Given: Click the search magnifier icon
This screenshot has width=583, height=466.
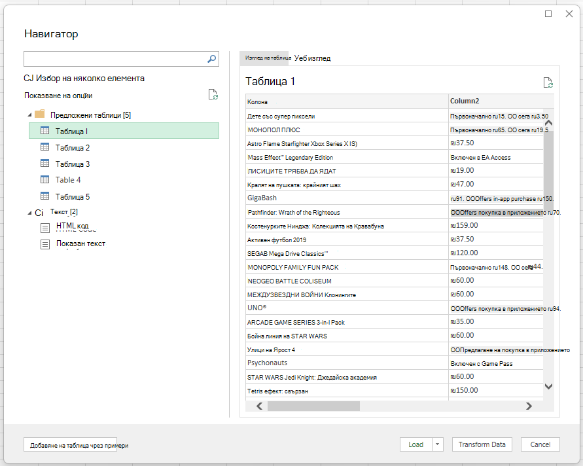Looking at the screenshot, I should pos(211,59).
